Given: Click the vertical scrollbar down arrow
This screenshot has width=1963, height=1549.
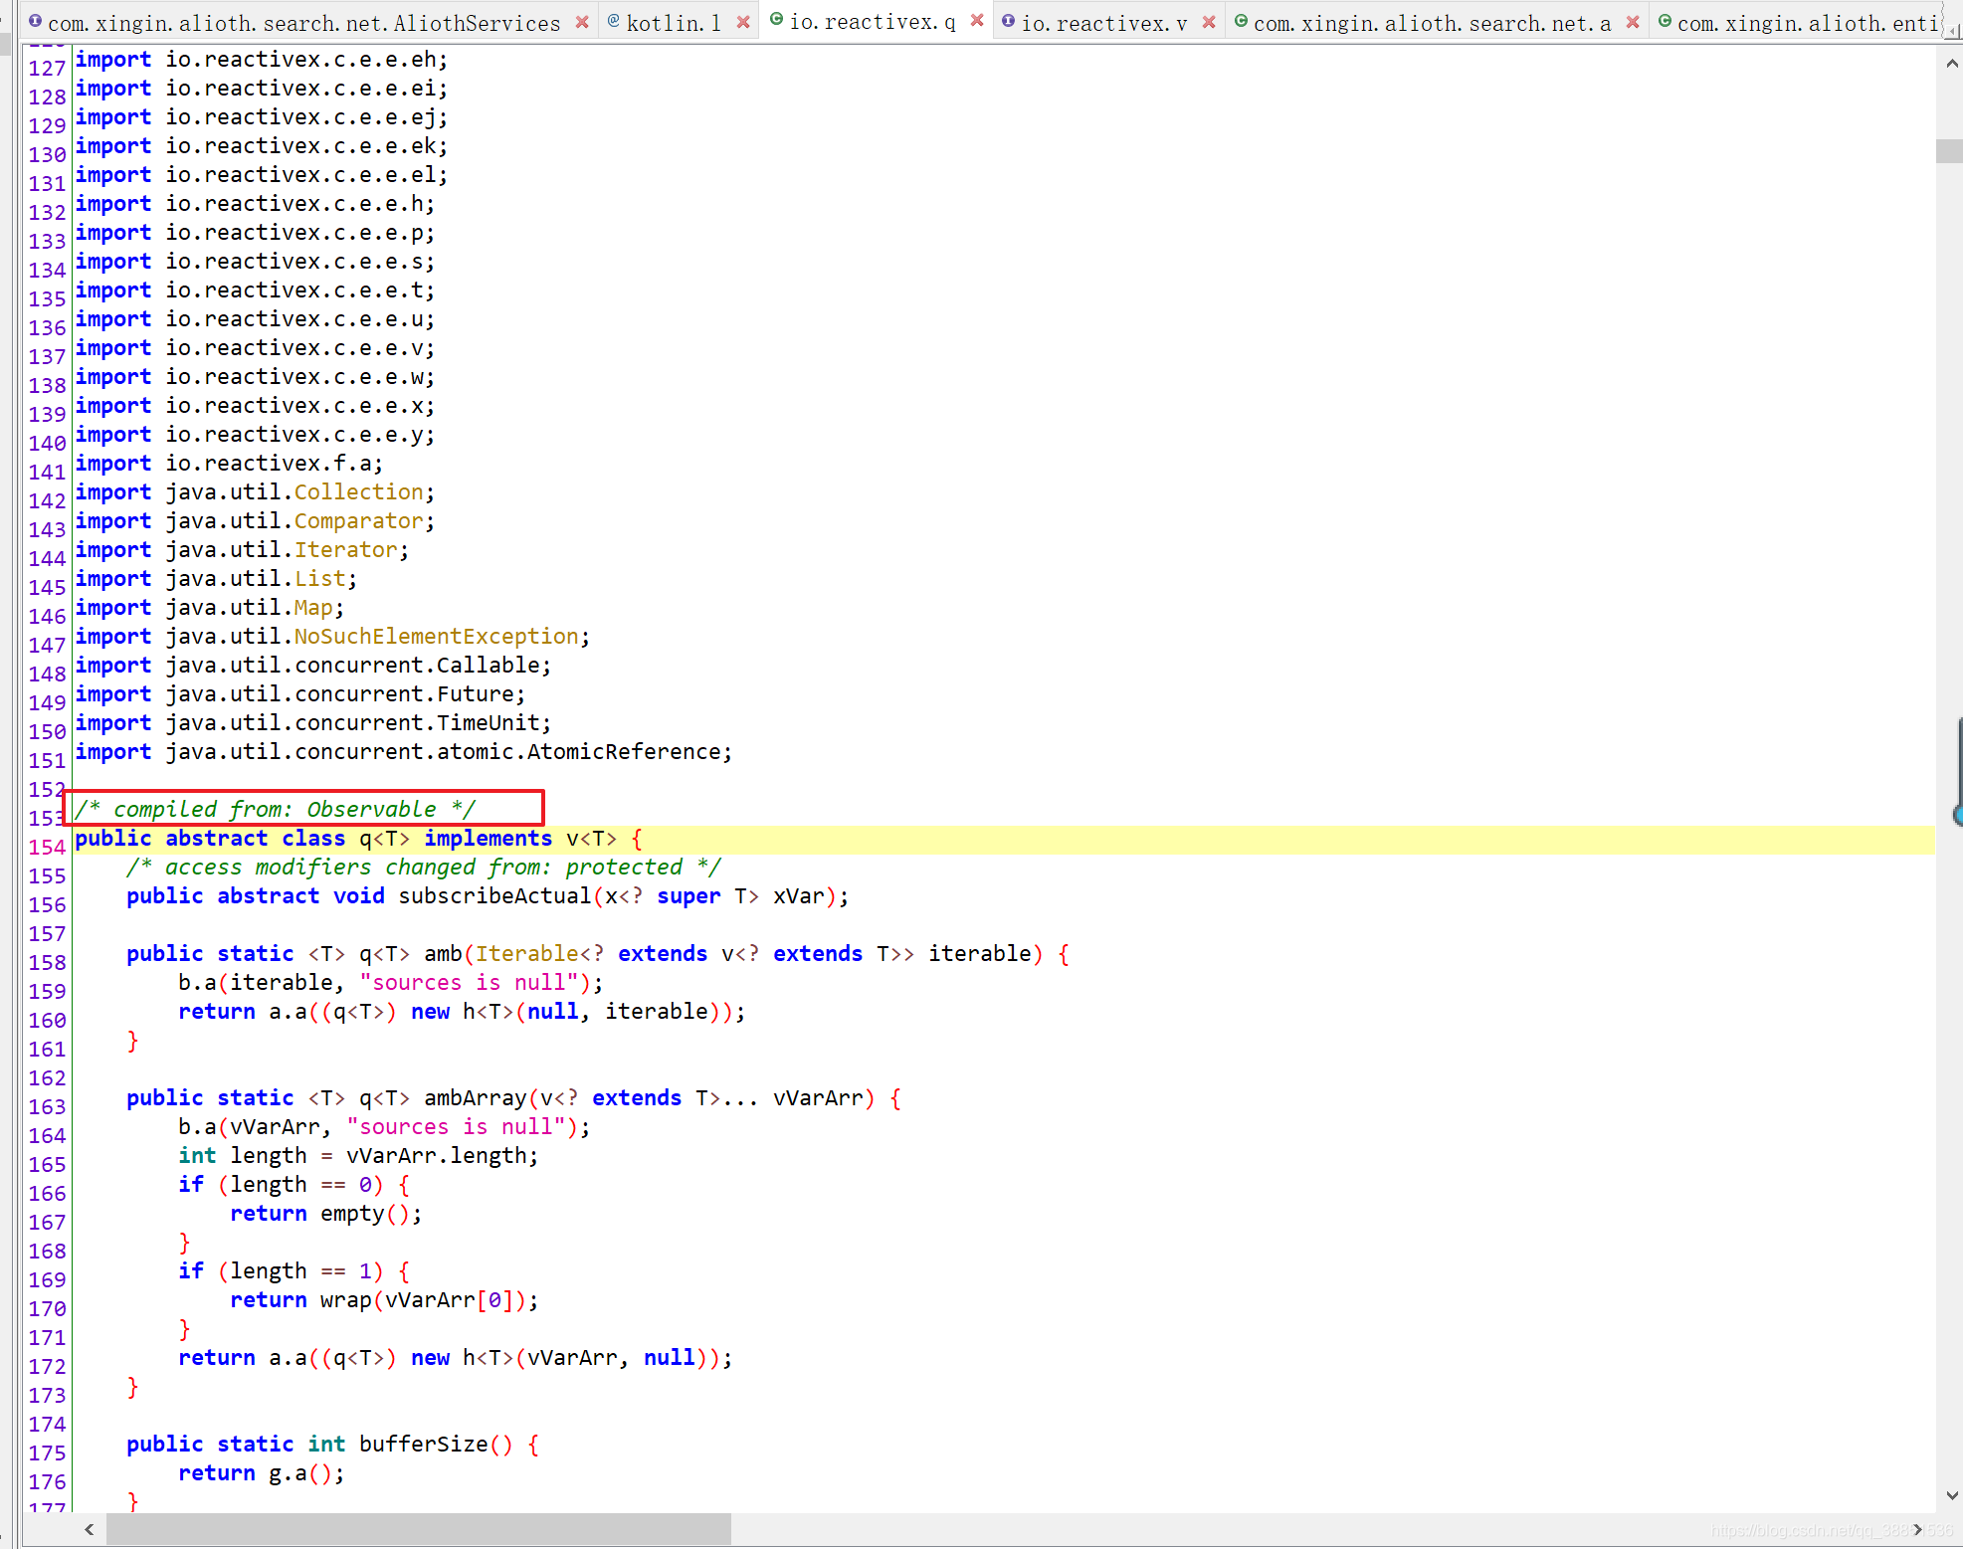Looking at the screenshot, I should pos(1951,1495).
